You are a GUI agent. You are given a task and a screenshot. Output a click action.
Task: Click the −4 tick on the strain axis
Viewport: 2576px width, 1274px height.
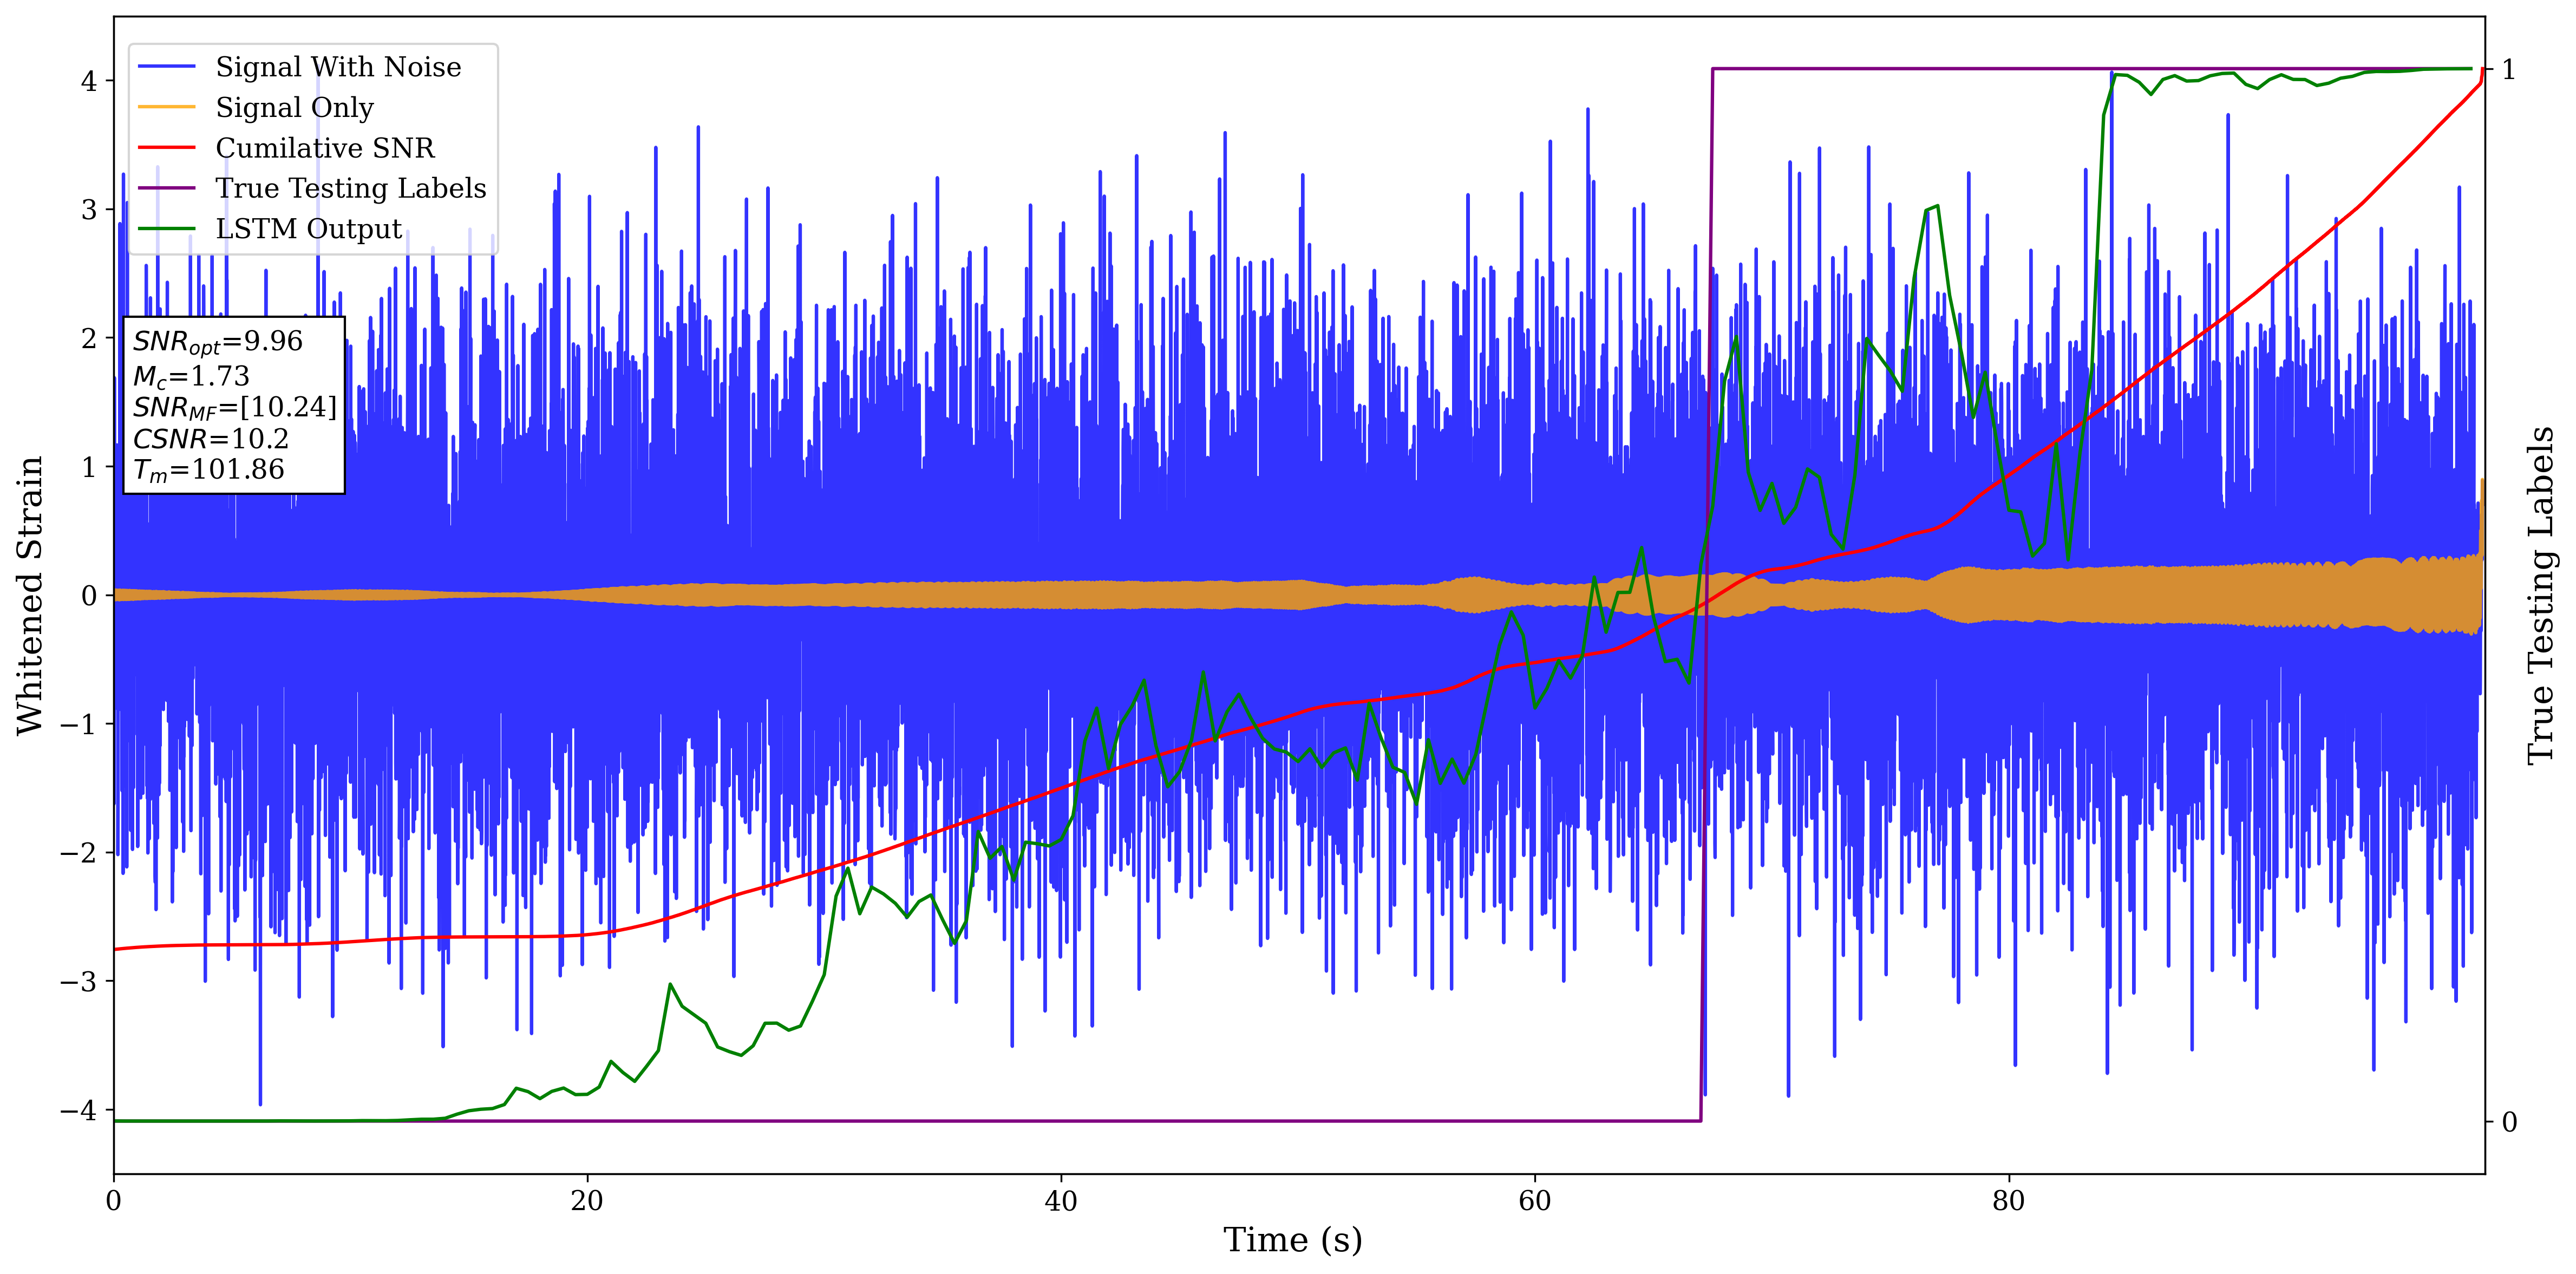click(x=78, y=1110)
